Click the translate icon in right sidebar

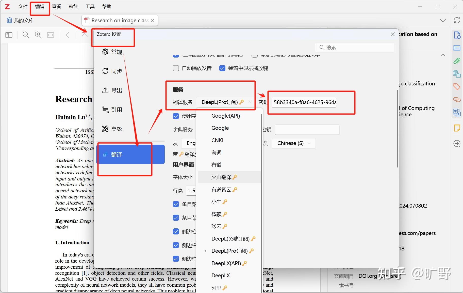[x=457, y=112]
